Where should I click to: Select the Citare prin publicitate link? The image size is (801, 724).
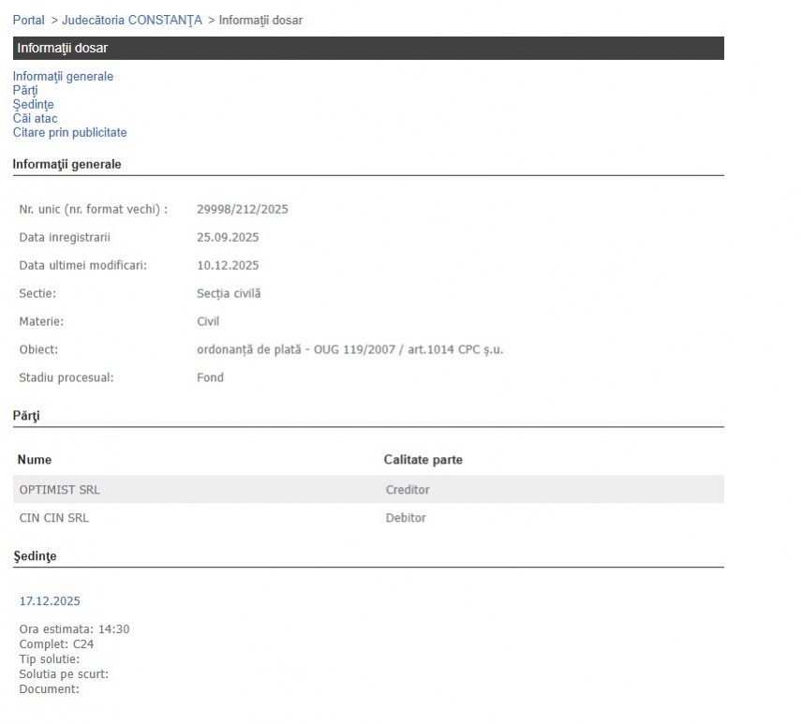[x=69, y=133]
